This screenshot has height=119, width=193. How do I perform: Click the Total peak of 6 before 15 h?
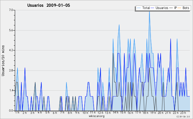(x=119, y=25)
